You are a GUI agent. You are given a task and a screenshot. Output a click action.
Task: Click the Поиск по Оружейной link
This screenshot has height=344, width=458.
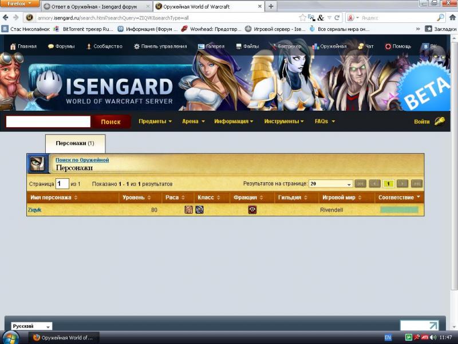[x=82, y=160]
